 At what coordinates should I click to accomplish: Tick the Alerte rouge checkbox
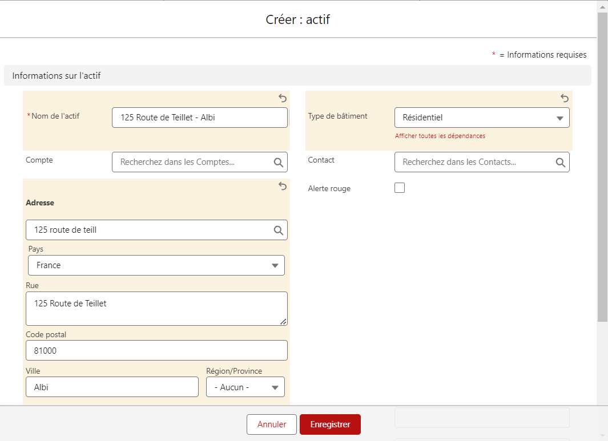(400, 188)
